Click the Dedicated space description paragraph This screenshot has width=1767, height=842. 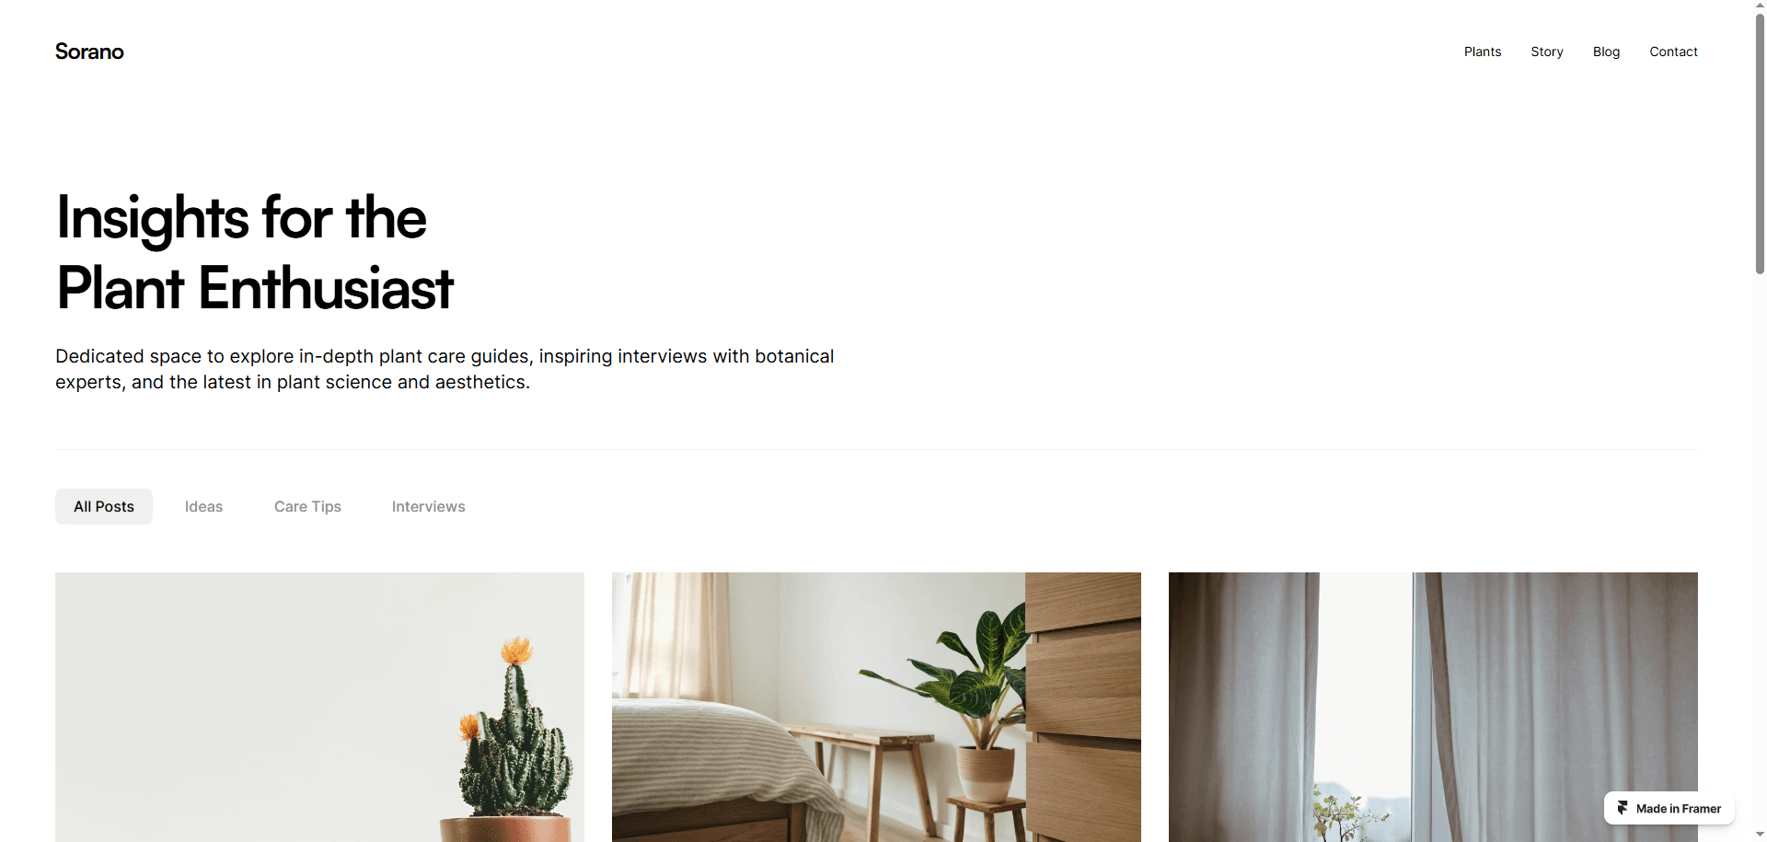(445, 369)
